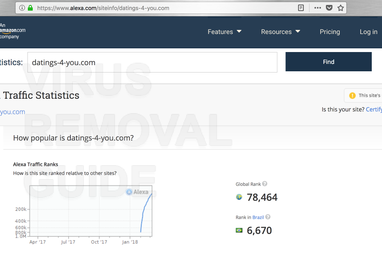
Task: Expand the Features dropdown menu
Action: point(224,32)
